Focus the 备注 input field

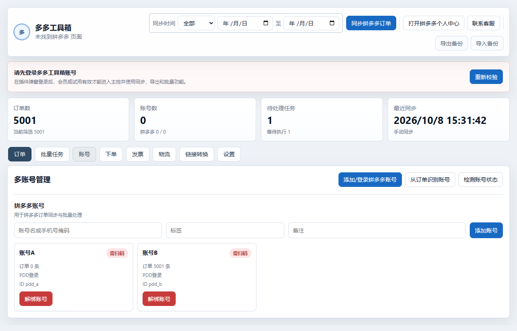tap(377, 230)
